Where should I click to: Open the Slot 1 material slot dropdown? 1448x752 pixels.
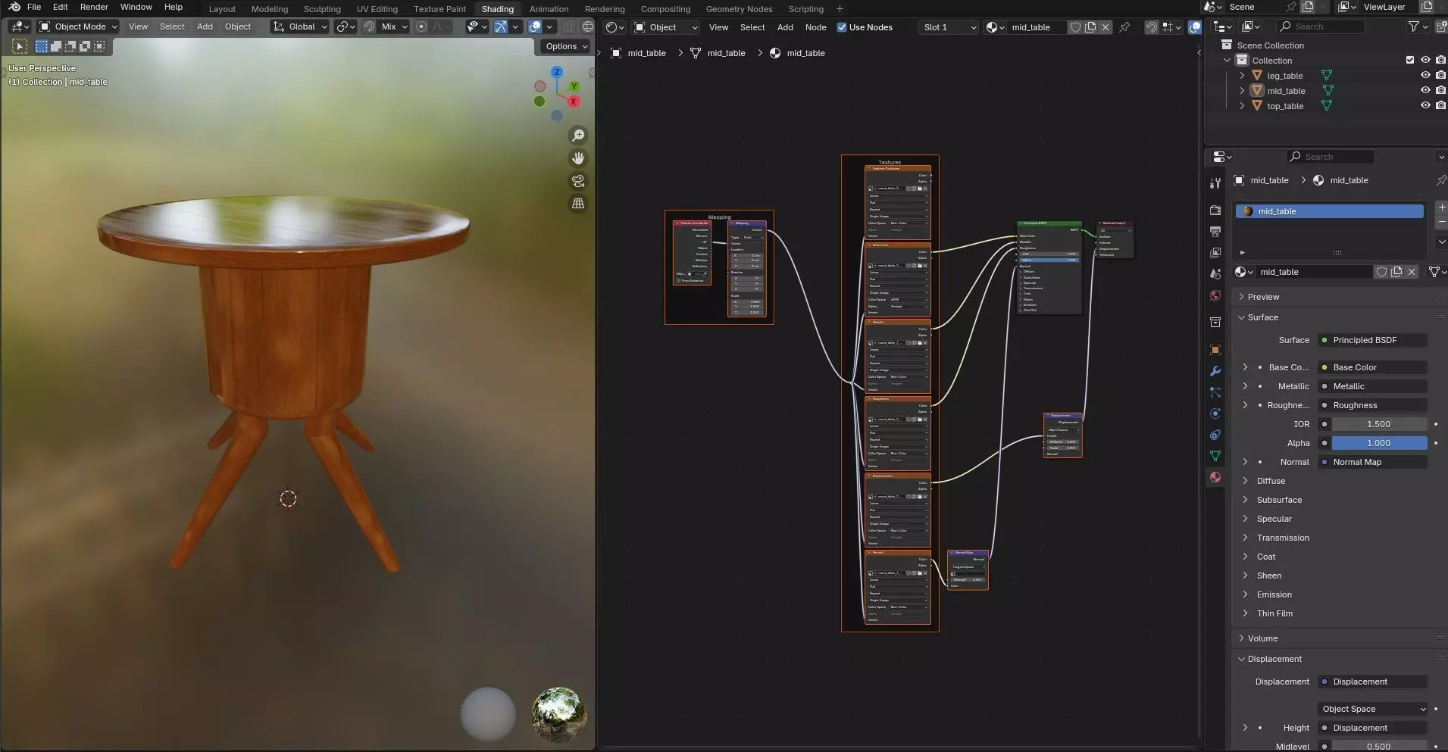point(950,27)
